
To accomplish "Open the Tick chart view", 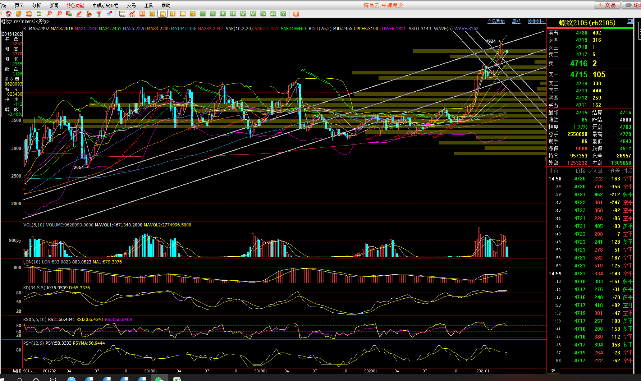I will 142,14.
